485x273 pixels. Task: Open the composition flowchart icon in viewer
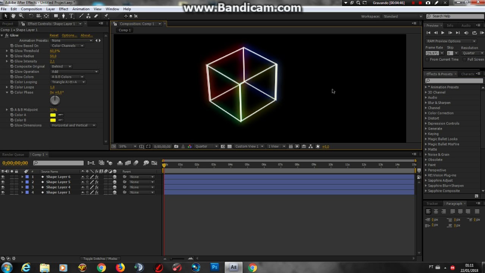tap(311, 146)
